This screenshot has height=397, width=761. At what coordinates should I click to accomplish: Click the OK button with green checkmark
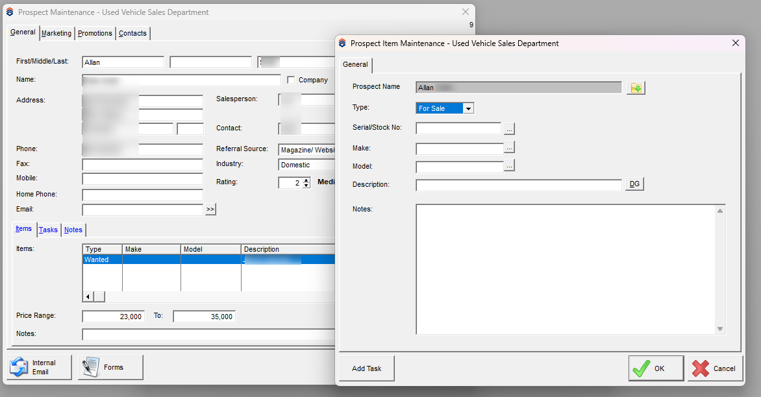coord(656,368)
